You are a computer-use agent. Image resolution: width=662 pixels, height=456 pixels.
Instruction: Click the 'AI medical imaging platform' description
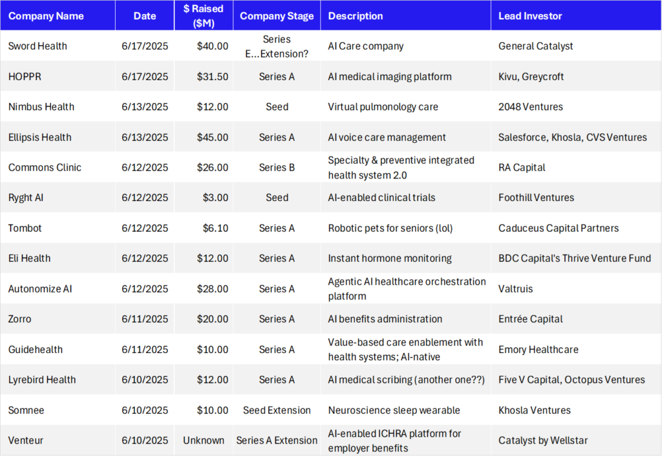click(390, 76)
